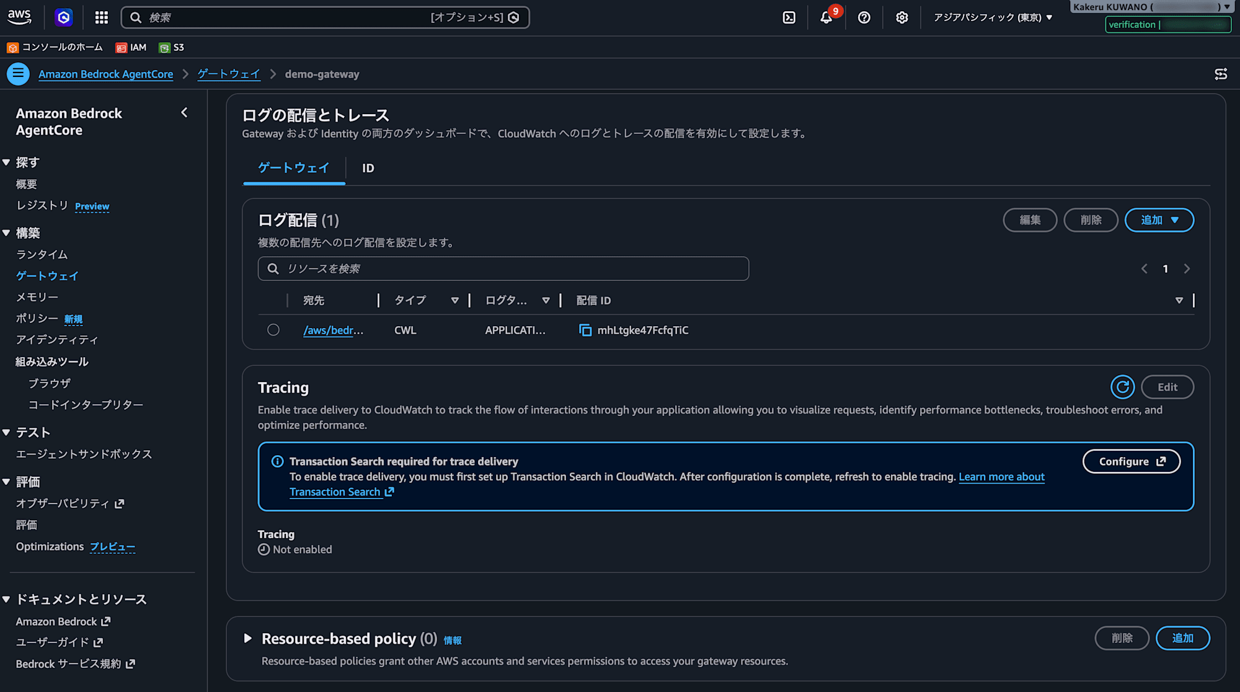Screen dimensions: 1240x692
Task: Select the radio button for the /aws/bedr... delivery
Action: [x=273, y=330]
